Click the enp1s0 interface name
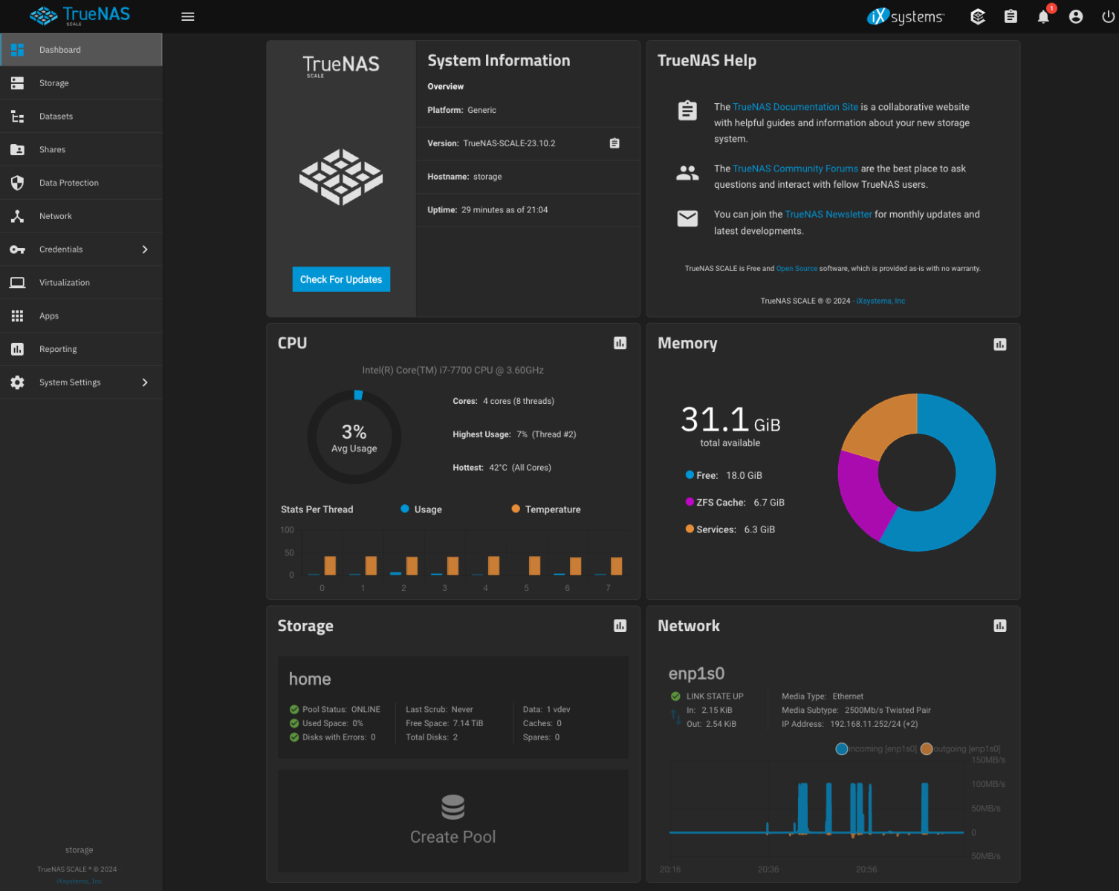1119x891 pixels. pos(696,673)
